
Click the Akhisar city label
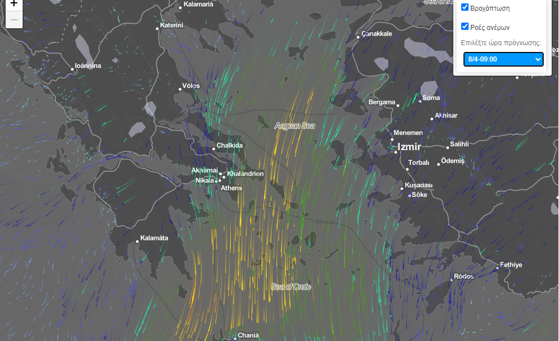[x=446, y=115]
